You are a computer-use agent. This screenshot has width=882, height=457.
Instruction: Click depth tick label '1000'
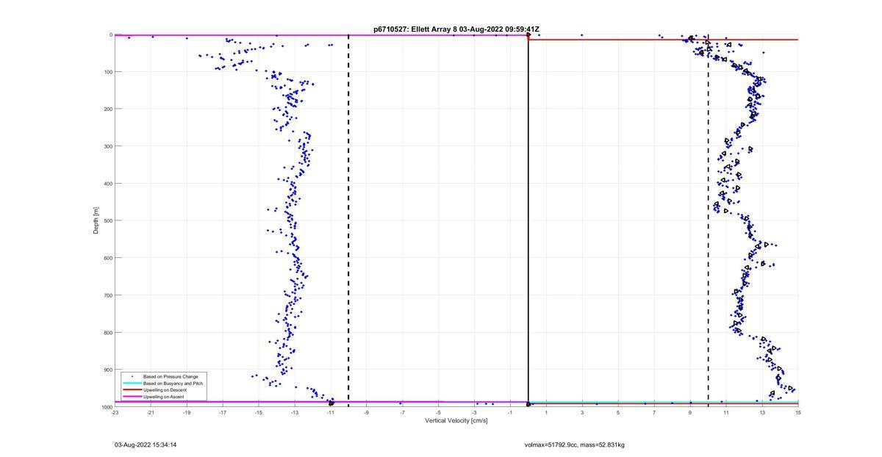pos(106,407)
